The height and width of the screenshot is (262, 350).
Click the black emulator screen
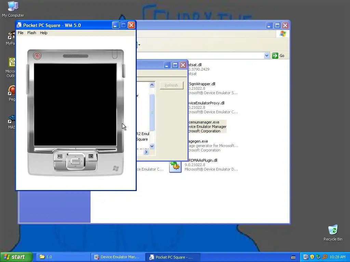tap(75, 105)
